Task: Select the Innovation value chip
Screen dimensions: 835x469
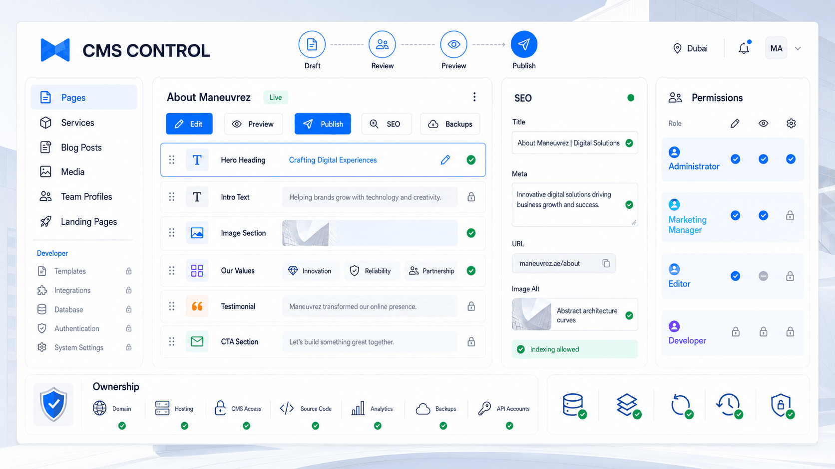Action: [x=311, y=271]
